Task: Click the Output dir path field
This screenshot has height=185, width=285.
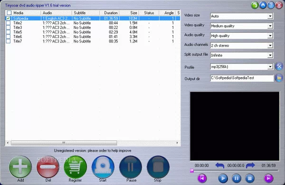Action: 242,78
